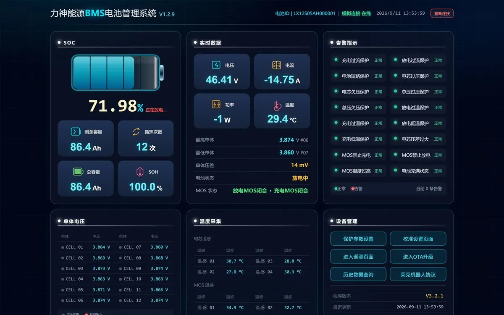Viewport: 504px width, 315px height.
Task: Click the 模拟连接 在线 connection status
Action: 356,13
